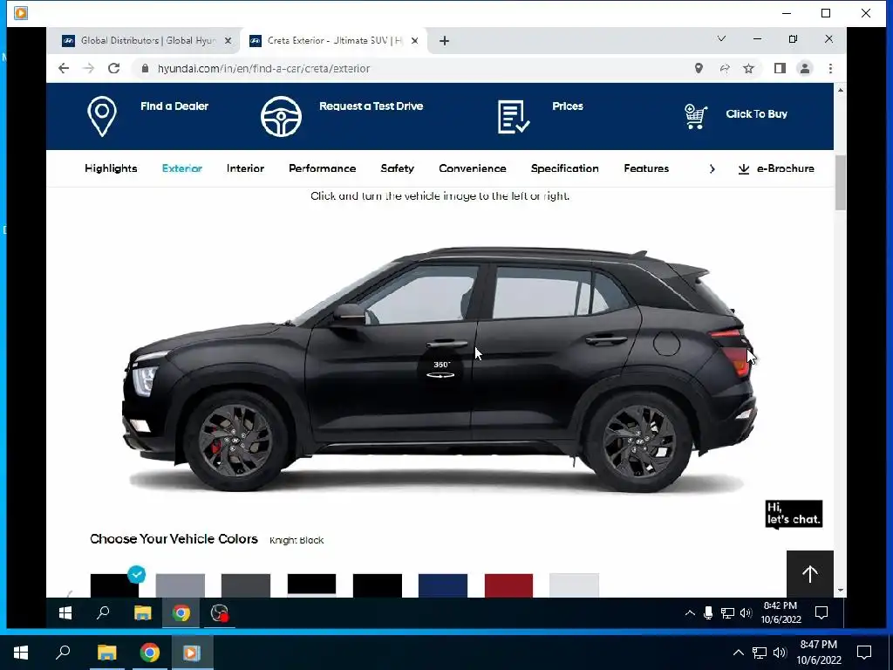Open a new Chrome tab with plus
The height and width of the screenshot is (670, 893).
coord(444,40)
